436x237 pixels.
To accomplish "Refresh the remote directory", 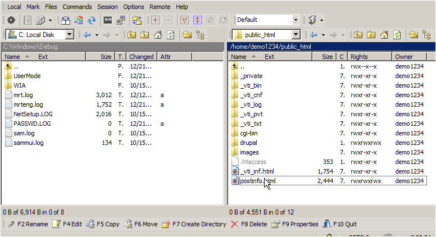I will [397, 35].
